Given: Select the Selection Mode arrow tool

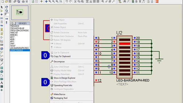Looking at the screenshot, I should (2, 7).
